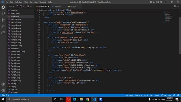The width and height of the screenshot is (181, 102).
Task: Open the Run menu
Action: 36,2
